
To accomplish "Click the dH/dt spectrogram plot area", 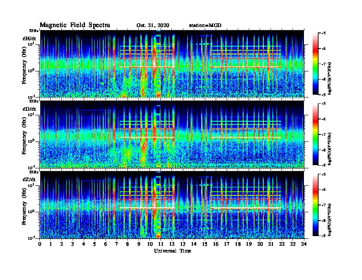I will click(172, 64).
